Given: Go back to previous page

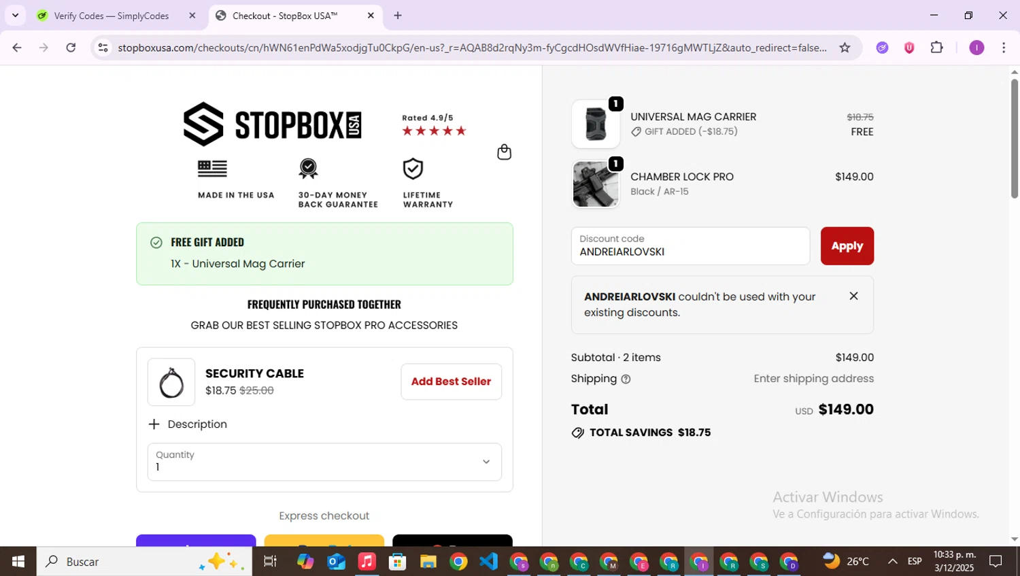Looking at the screenshot, I should (x=17, y=48).
